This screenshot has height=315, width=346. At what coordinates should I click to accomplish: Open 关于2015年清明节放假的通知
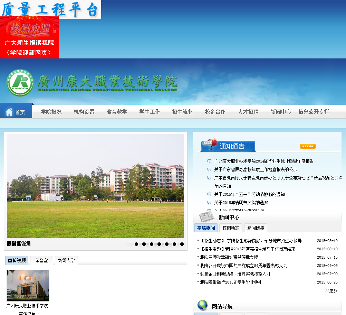coord(241,203)
